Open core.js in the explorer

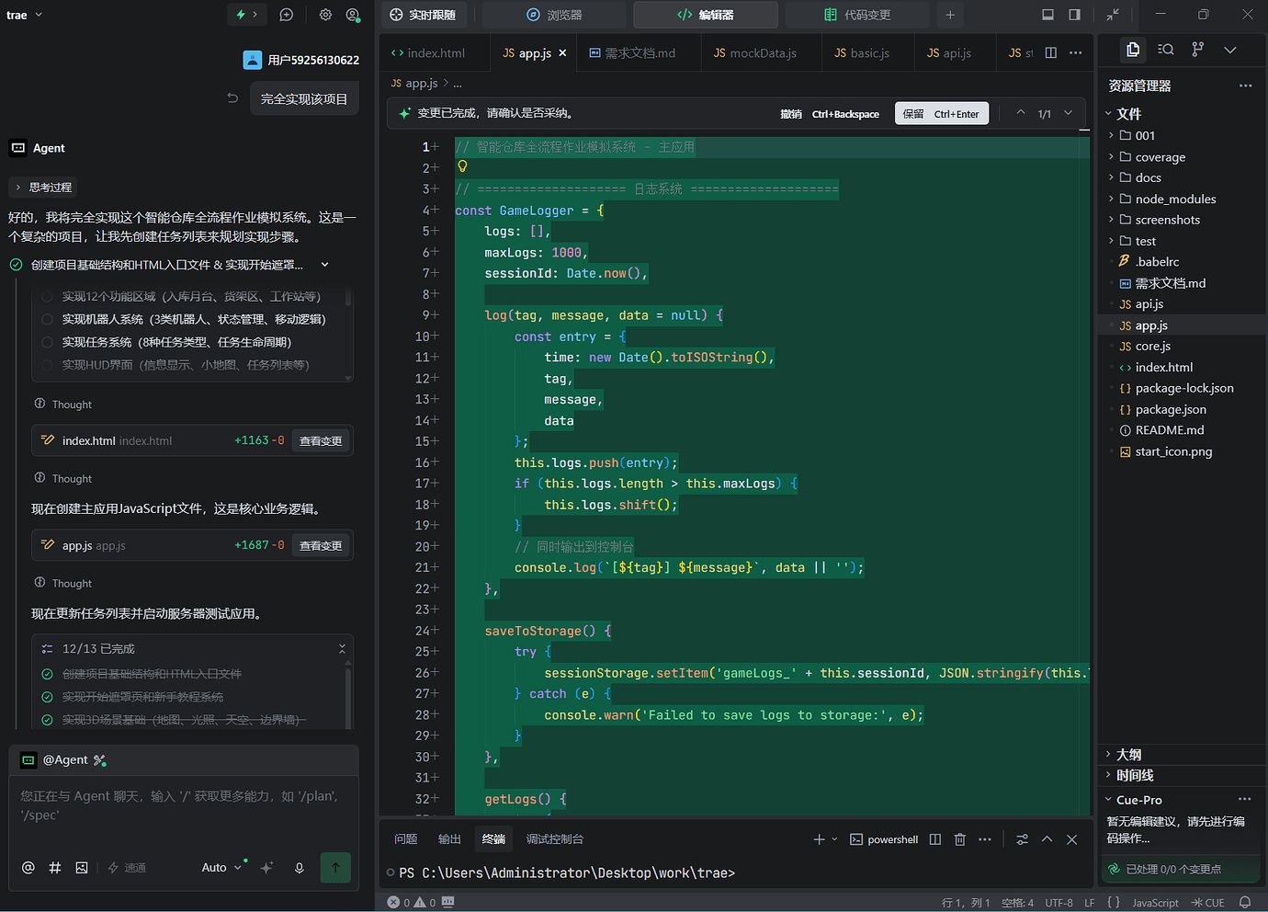pyautogui.click(x=1152, y=346)
